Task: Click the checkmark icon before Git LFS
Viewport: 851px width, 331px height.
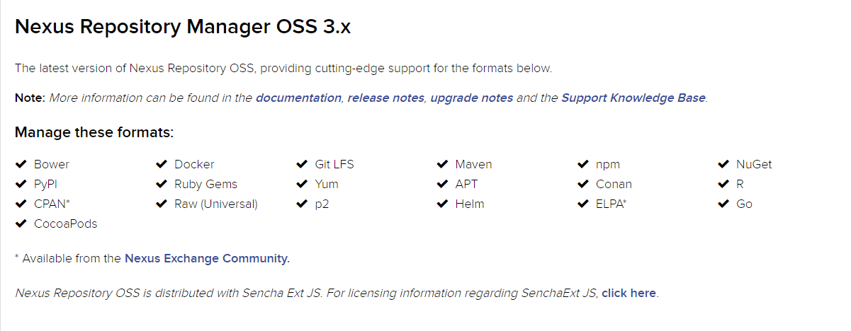Action: pos(301,164)
